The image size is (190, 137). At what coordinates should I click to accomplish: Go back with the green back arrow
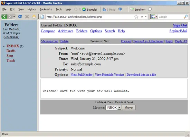[x=4, y=16]
